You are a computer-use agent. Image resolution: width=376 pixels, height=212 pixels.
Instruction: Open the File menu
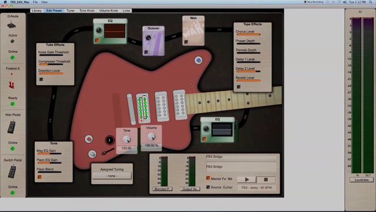tap(35, 2)
